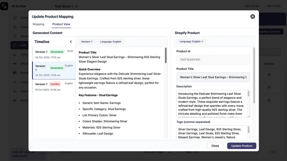Switch to the Mapping tab
The width and height of the screenshot is (287, 161).
point(38,24)
